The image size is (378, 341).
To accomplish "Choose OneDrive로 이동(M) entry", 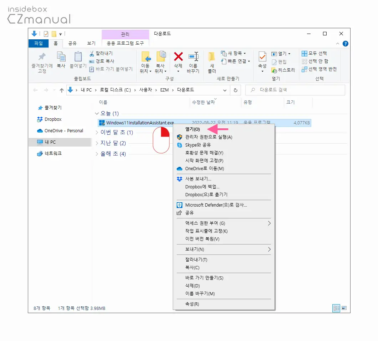I will 224,169.
